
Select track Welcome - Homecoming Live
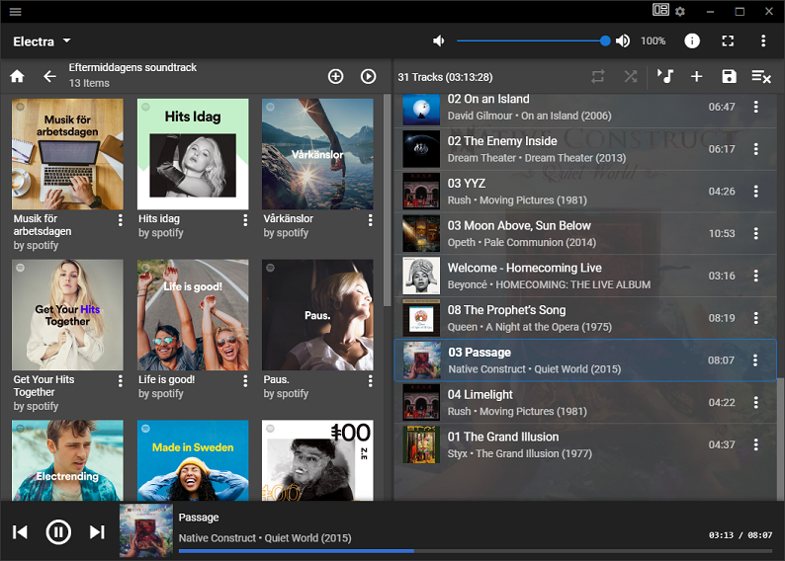(x=584, y=276)
